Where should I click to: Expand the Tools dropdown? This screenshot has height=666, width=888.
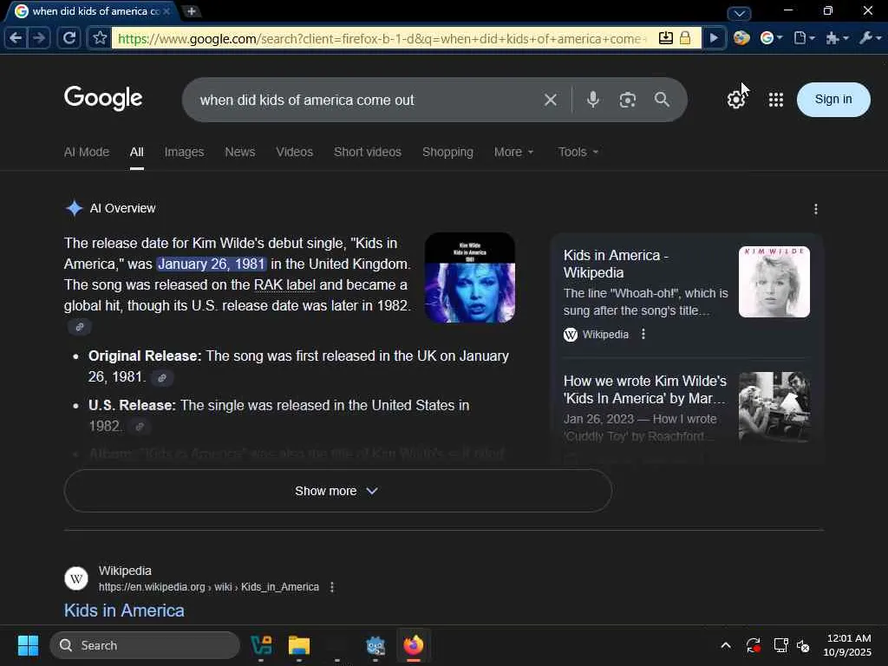pos(578,152)
